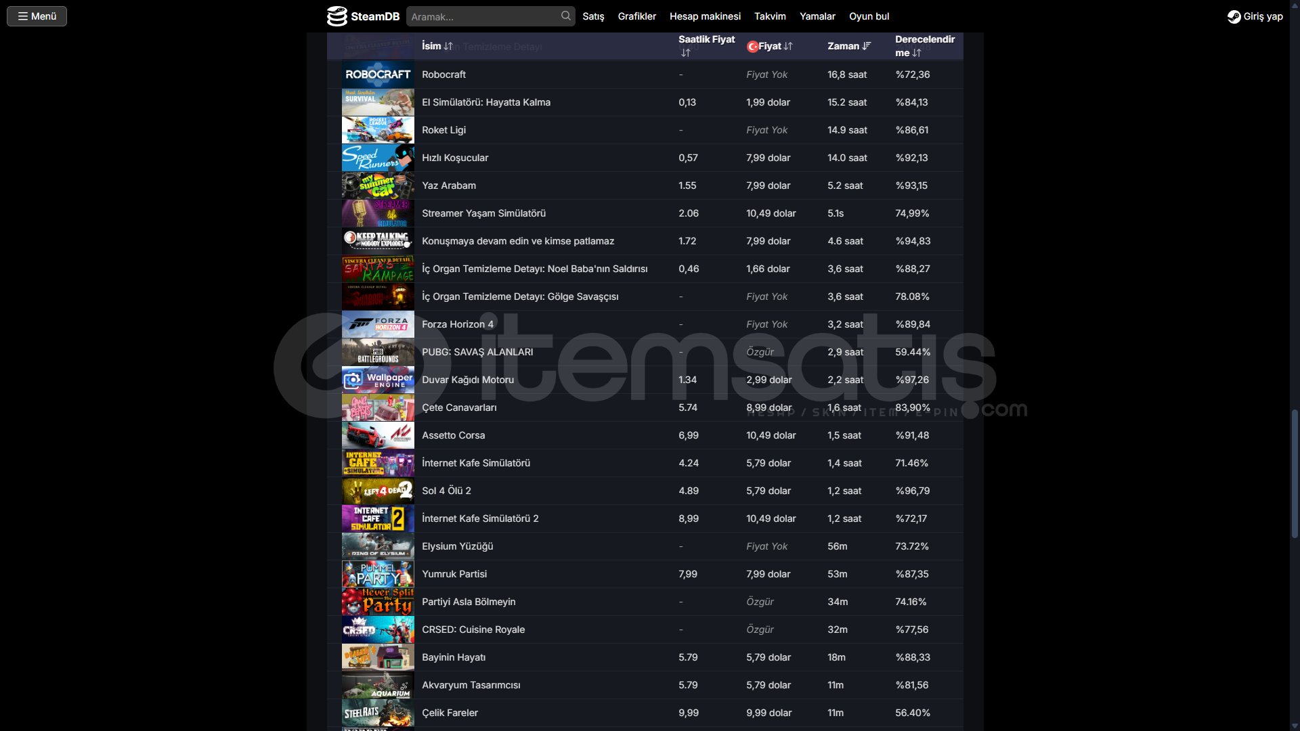Viewport: 1300px width, 731px height.
Task: Open the Rocket League game thumbnail
Action: (378, 130)
